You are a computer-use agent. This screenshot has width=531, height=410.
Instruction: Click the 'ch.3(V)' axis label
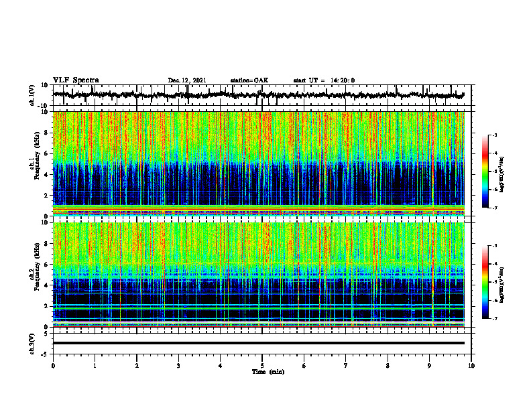point(32,344)
